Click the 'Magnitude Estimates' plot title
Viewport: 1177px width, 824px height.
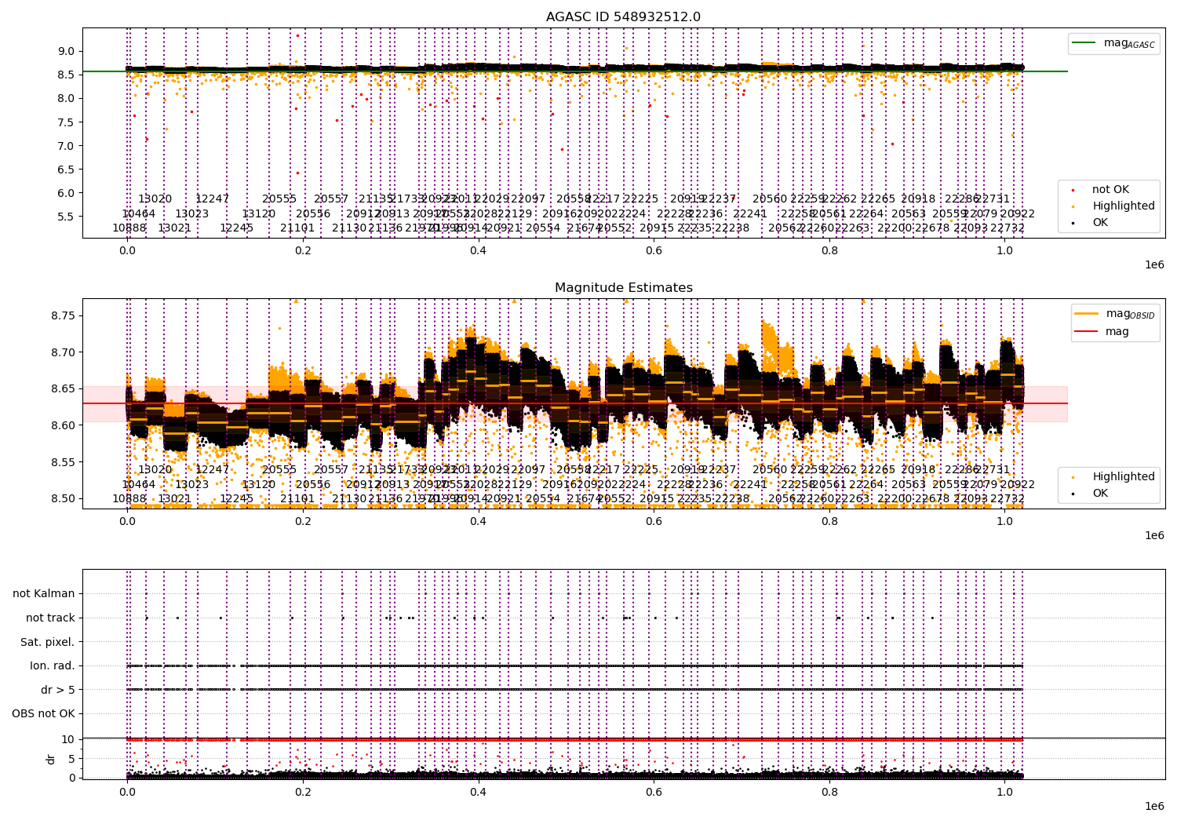coord(623,288)
